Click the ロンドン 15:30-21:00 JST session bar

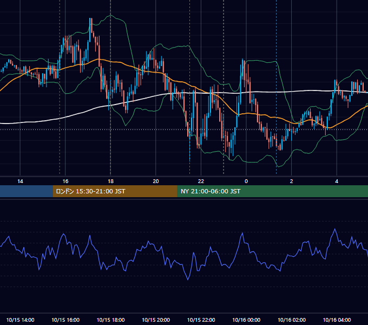coord(115,191)
